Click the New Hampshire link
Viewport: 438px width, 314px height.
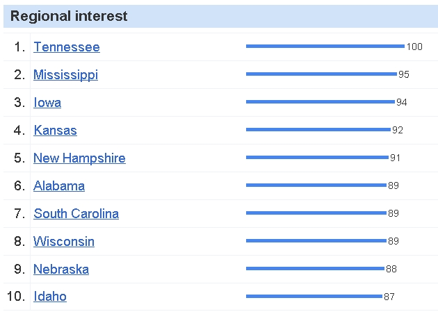pos(79,158)
